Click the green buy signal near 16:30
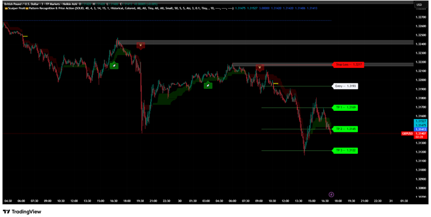Image resolution: width=431 pixels, height=217 pixels. click(x=114, y=66)
